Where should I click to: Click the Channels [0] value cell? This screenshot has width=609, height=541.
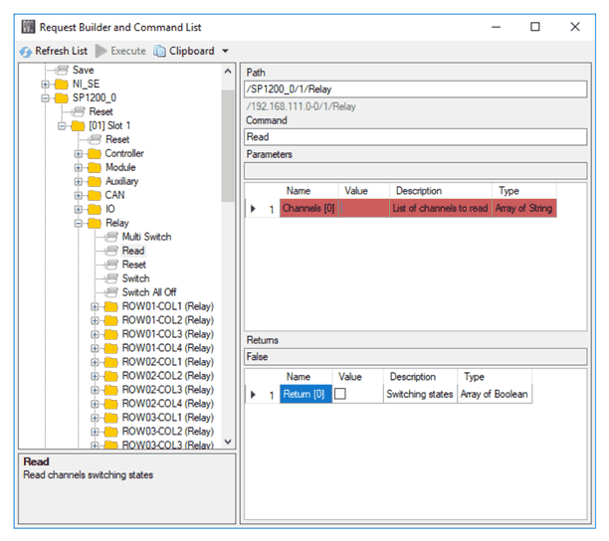[x=364, y=209]
